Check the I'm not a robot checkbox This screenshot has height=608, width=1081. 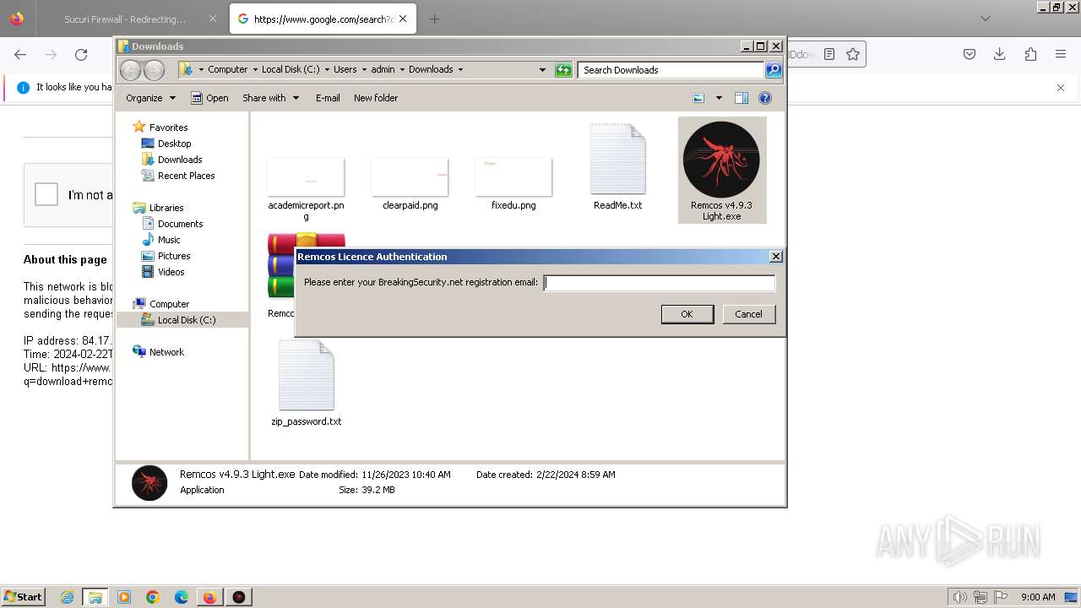(46, 194)
